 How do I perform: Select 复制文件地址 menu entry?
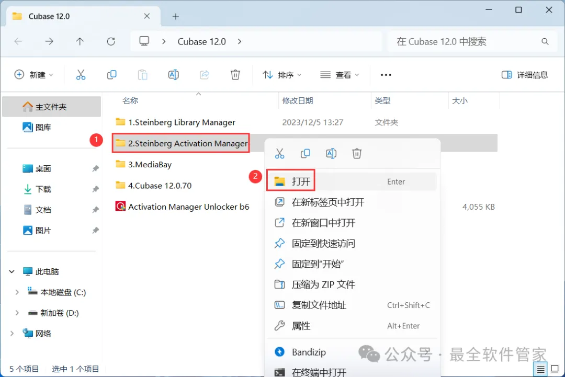(352, 305)
